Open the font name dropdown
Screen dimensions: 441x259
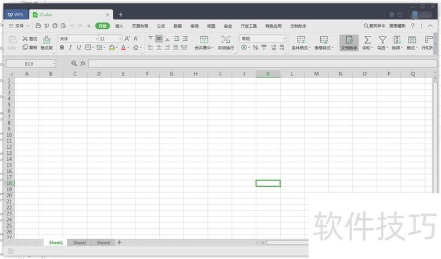coord(96,38)
